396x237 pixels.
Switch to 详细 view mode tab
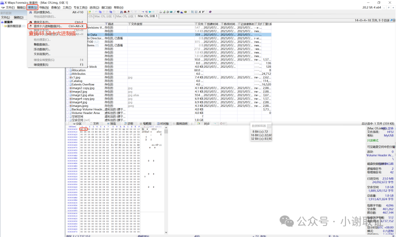point(129,124)
